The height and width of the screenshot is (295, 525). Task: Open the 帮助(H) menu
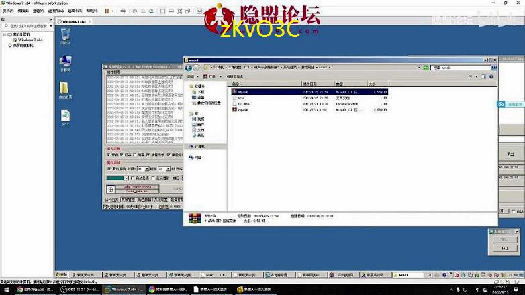[92, 11]
